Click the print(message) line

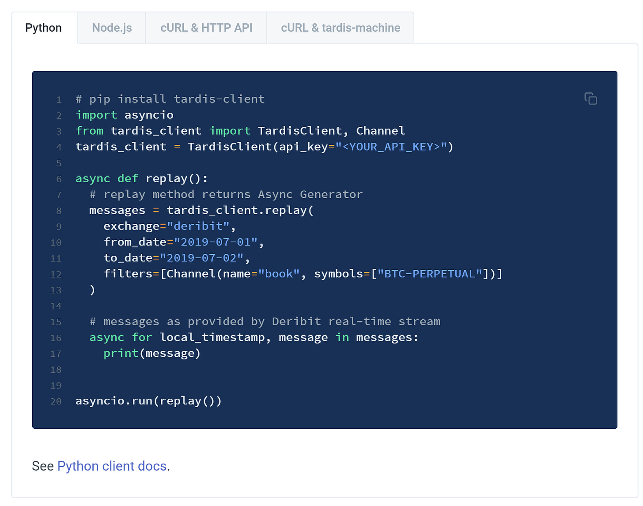[152, 353]
